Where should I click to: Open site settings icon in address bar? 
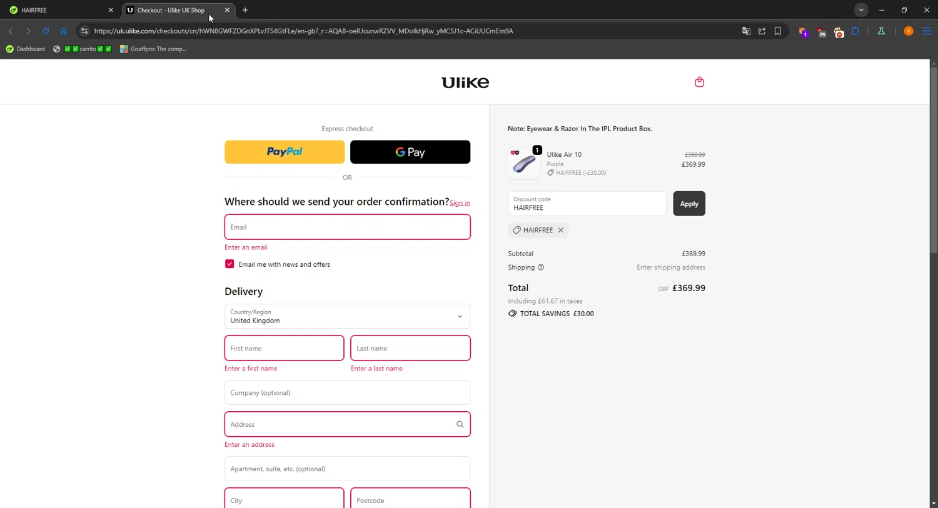84,31
